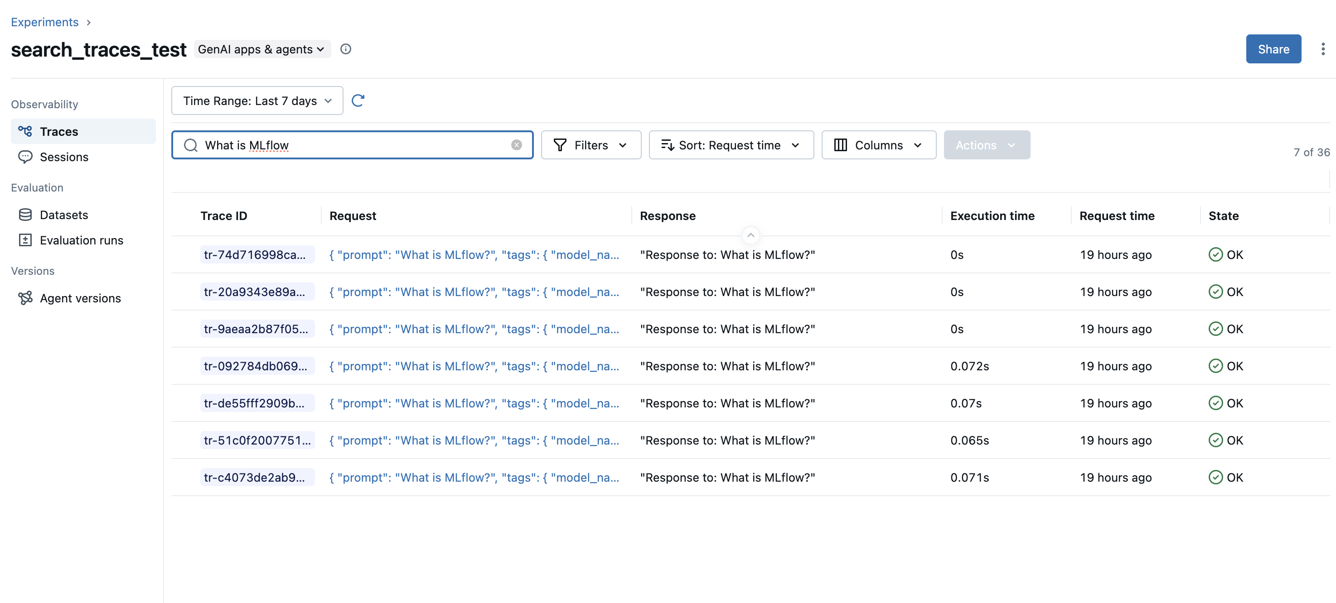Open the Time Range dropdown
Screen dimensions: 1336x603
257,100
